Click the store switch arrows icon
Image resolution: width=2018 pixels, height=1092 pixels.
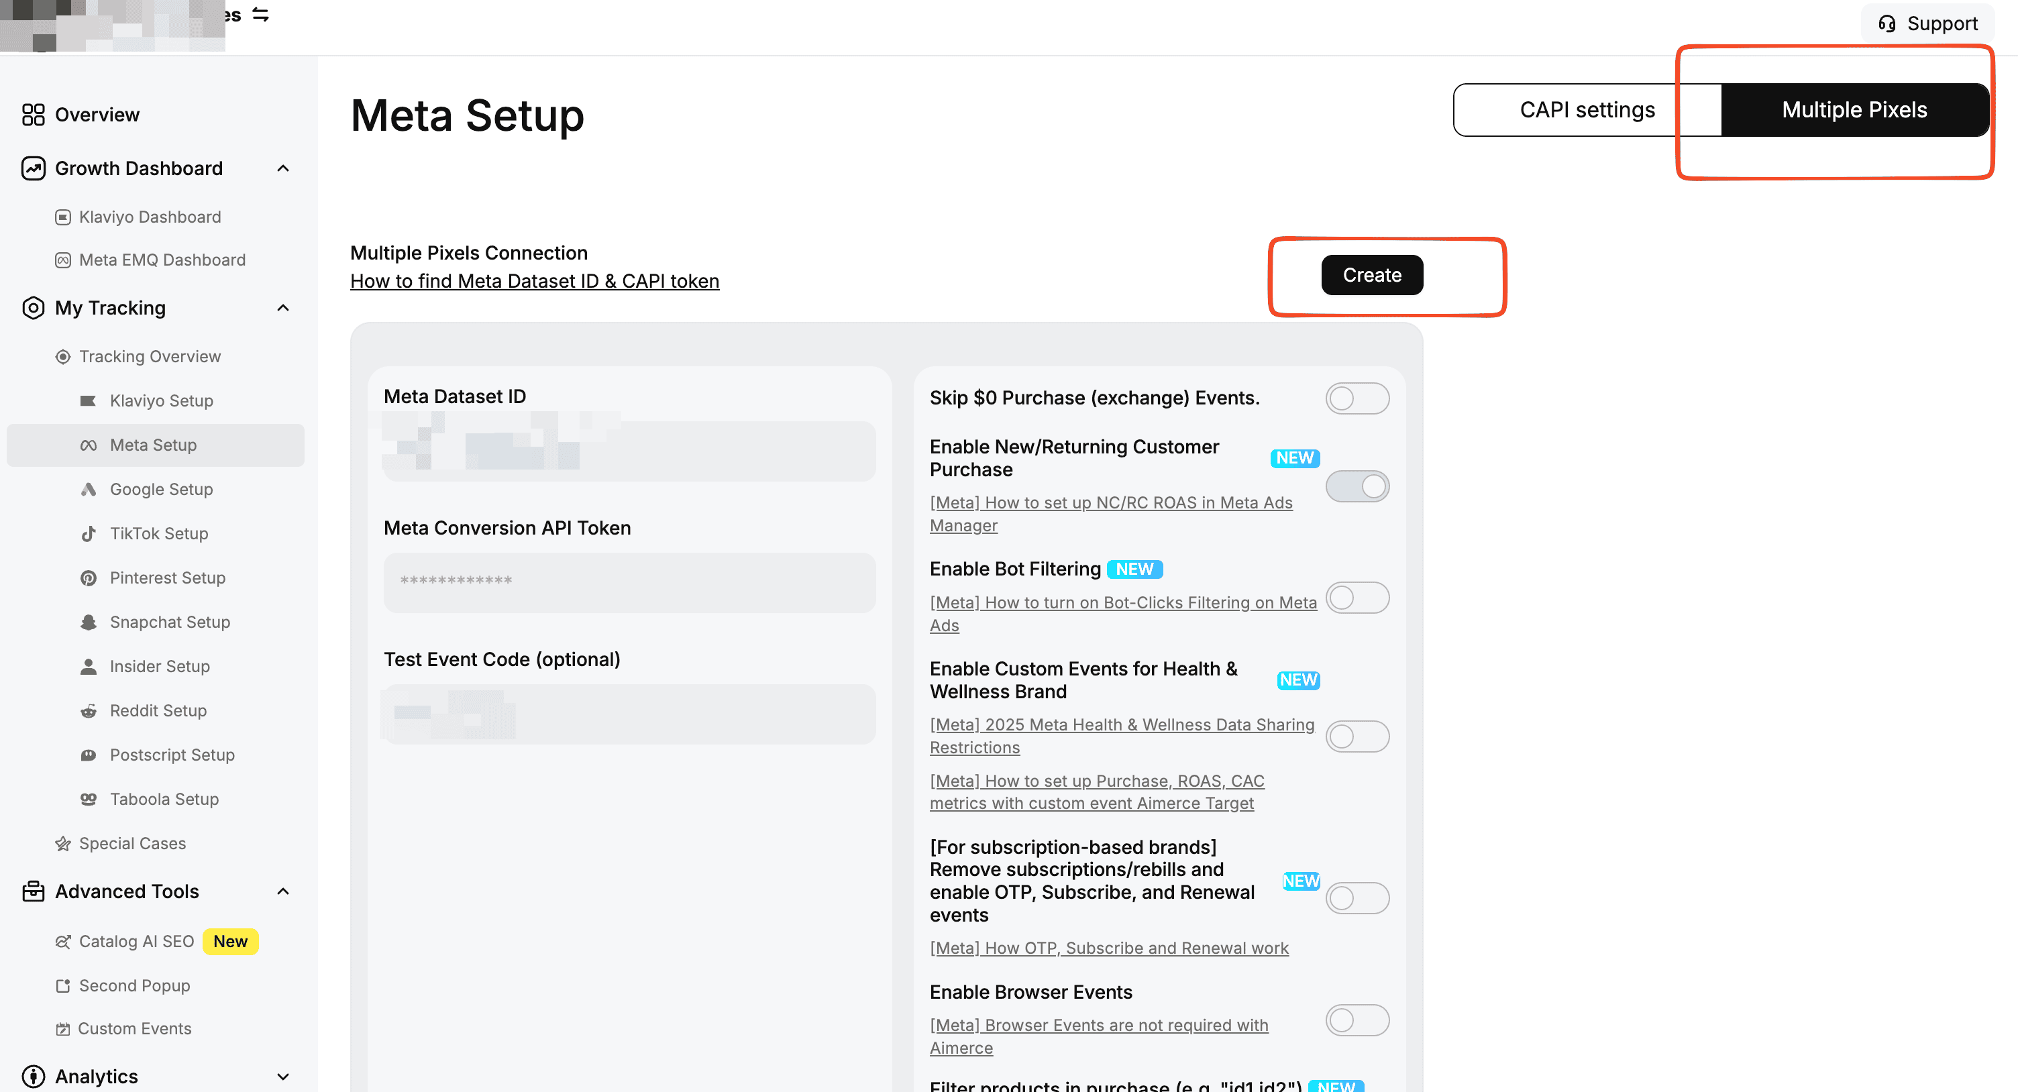click(261, 15)
